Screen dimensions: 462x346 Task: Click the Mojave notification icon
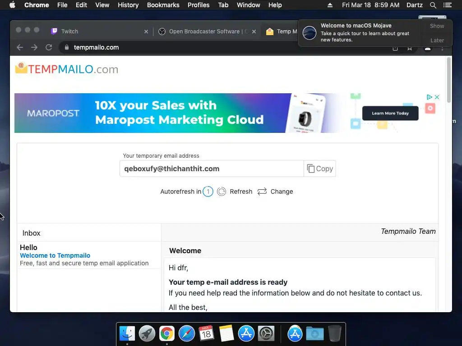coord(310,32)
